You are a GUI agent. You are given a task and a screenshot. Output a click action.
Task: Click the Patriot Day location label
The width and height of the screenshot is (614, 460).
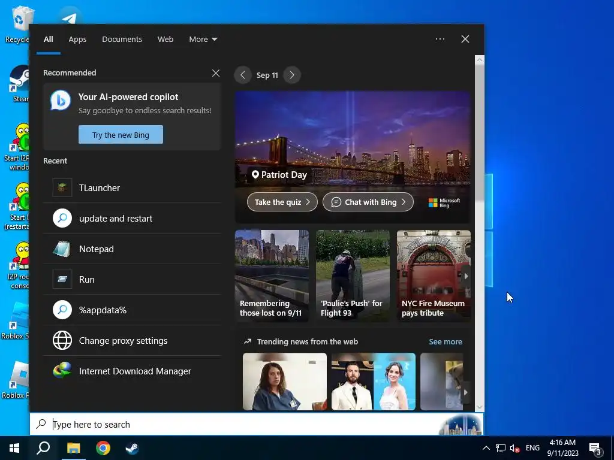pyautogui.click(x=279, y=175)
